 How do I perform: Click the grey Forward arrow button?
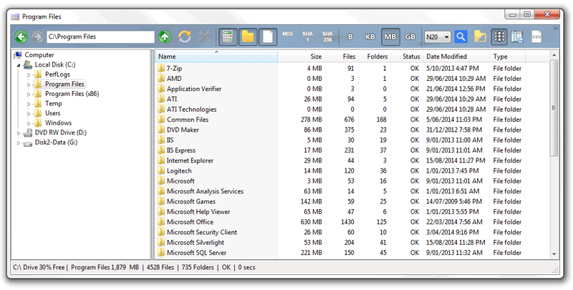[37, 37]
